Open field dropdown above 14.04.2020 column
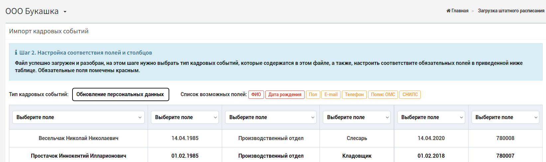The image size is (546, 162). [431, 117]
